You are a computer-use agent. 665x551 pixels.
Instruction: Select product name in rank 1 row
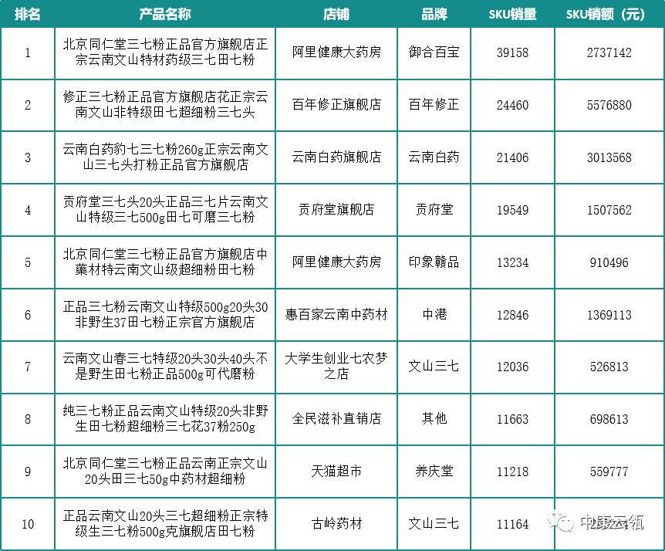click(x=165, y=52)
